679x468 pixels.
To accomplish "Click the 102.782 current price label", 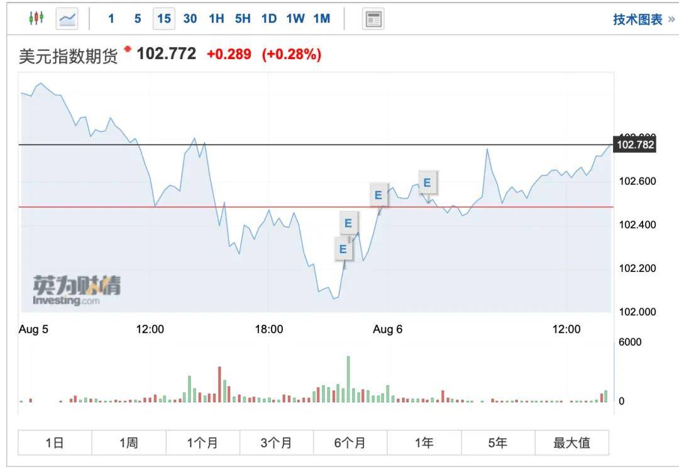I will 636,145.
